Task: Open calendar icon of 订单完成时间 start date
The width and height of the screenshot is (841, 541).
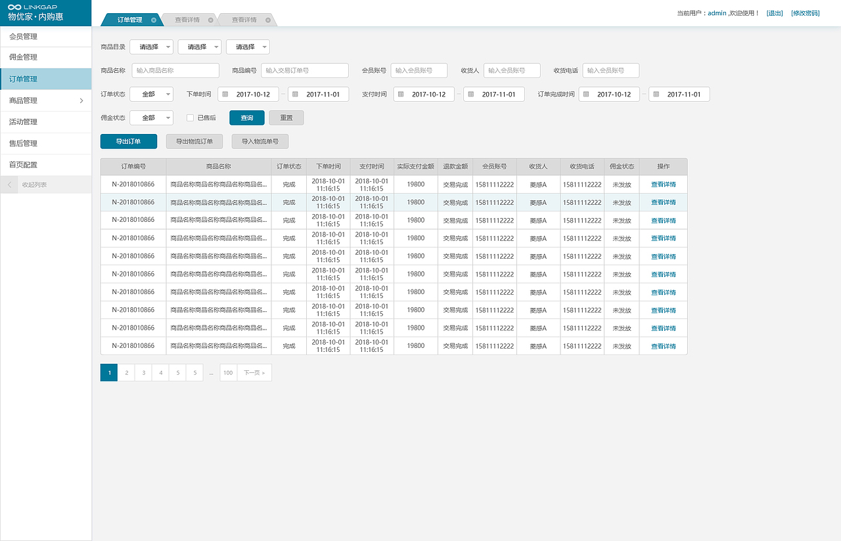Action: [587, 95]
